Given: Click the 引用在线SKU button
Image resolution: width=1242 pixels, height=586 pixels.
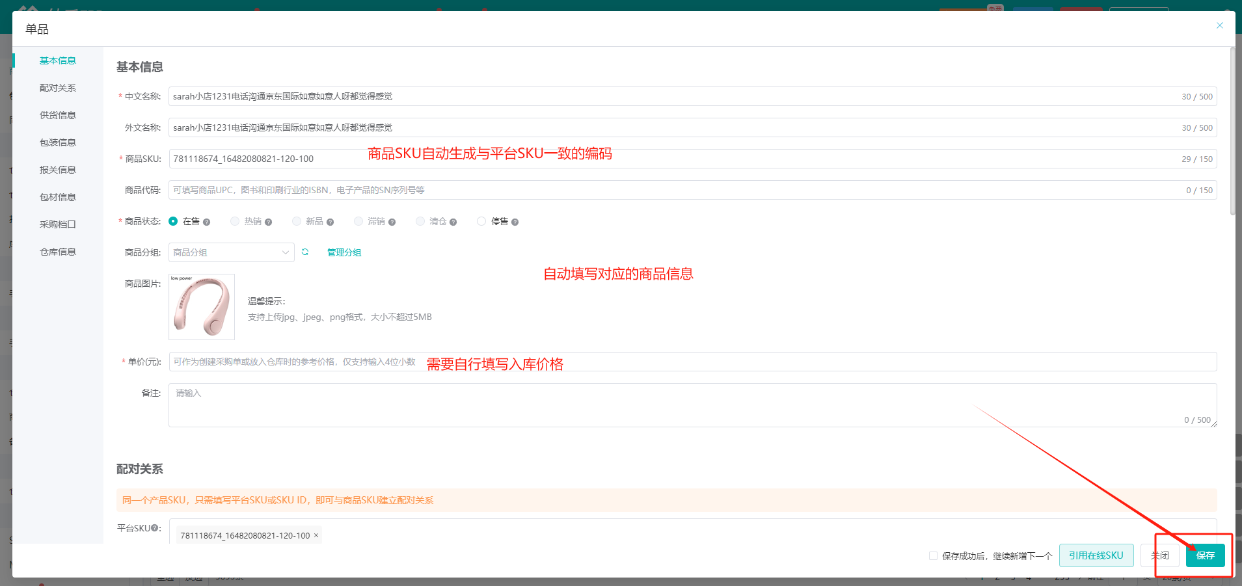Looking at the screenshot, I should pyautogui.click(x=1096, y=555).
